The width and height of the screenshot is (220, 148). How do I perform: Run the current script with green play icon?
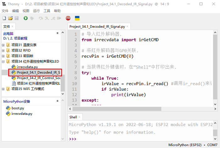[x=25, y=18]
